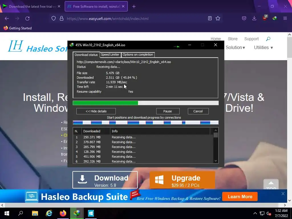The height and width of the screenshot is (219, 292).
Task: Close the 'Free Software to install' tab
Action: pos(123,6)
